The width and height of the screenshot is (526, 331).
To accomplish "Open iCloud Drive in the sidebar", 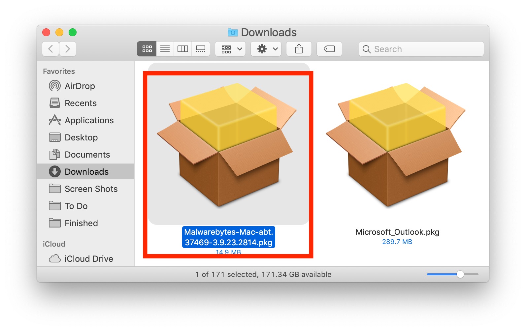I will coord(85,259).
